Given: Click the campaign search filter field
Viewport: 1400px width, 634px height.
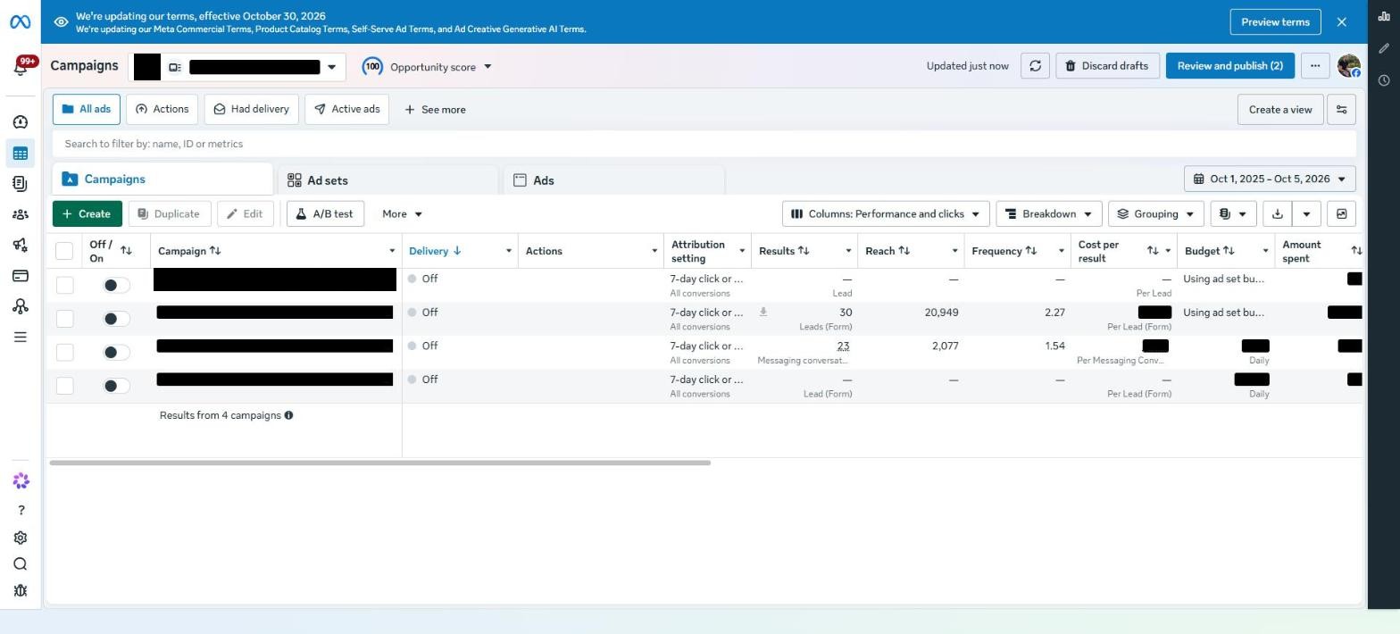Looking at the screenshot, I should pyautogui.click(x=704, y=144).
